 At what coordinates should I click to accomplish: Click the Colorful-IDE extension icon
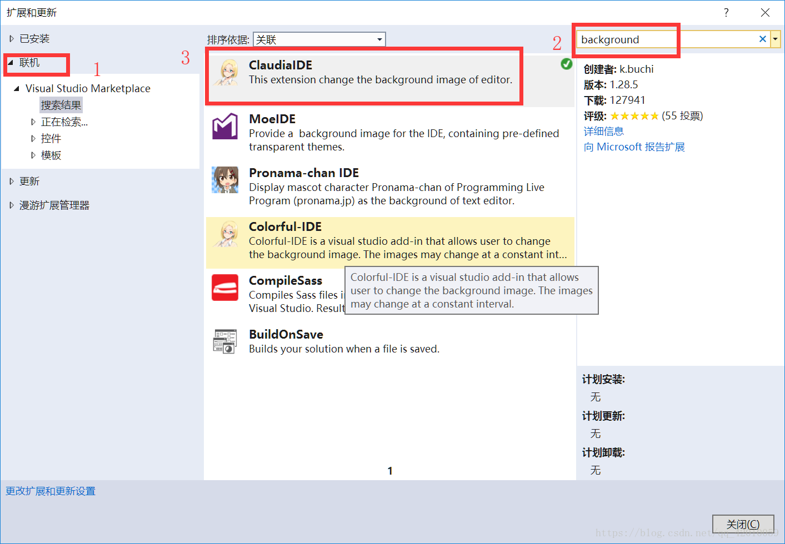(x=226, y=234)
